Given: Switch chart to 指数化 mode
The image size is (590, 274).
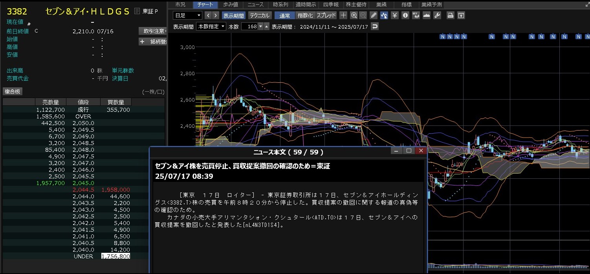Looking at the screenshot, I should pos(305,15).
